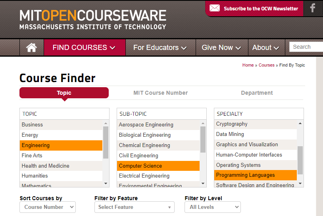Choose Electrical Engineering sub-topic

tap(158, 176)
